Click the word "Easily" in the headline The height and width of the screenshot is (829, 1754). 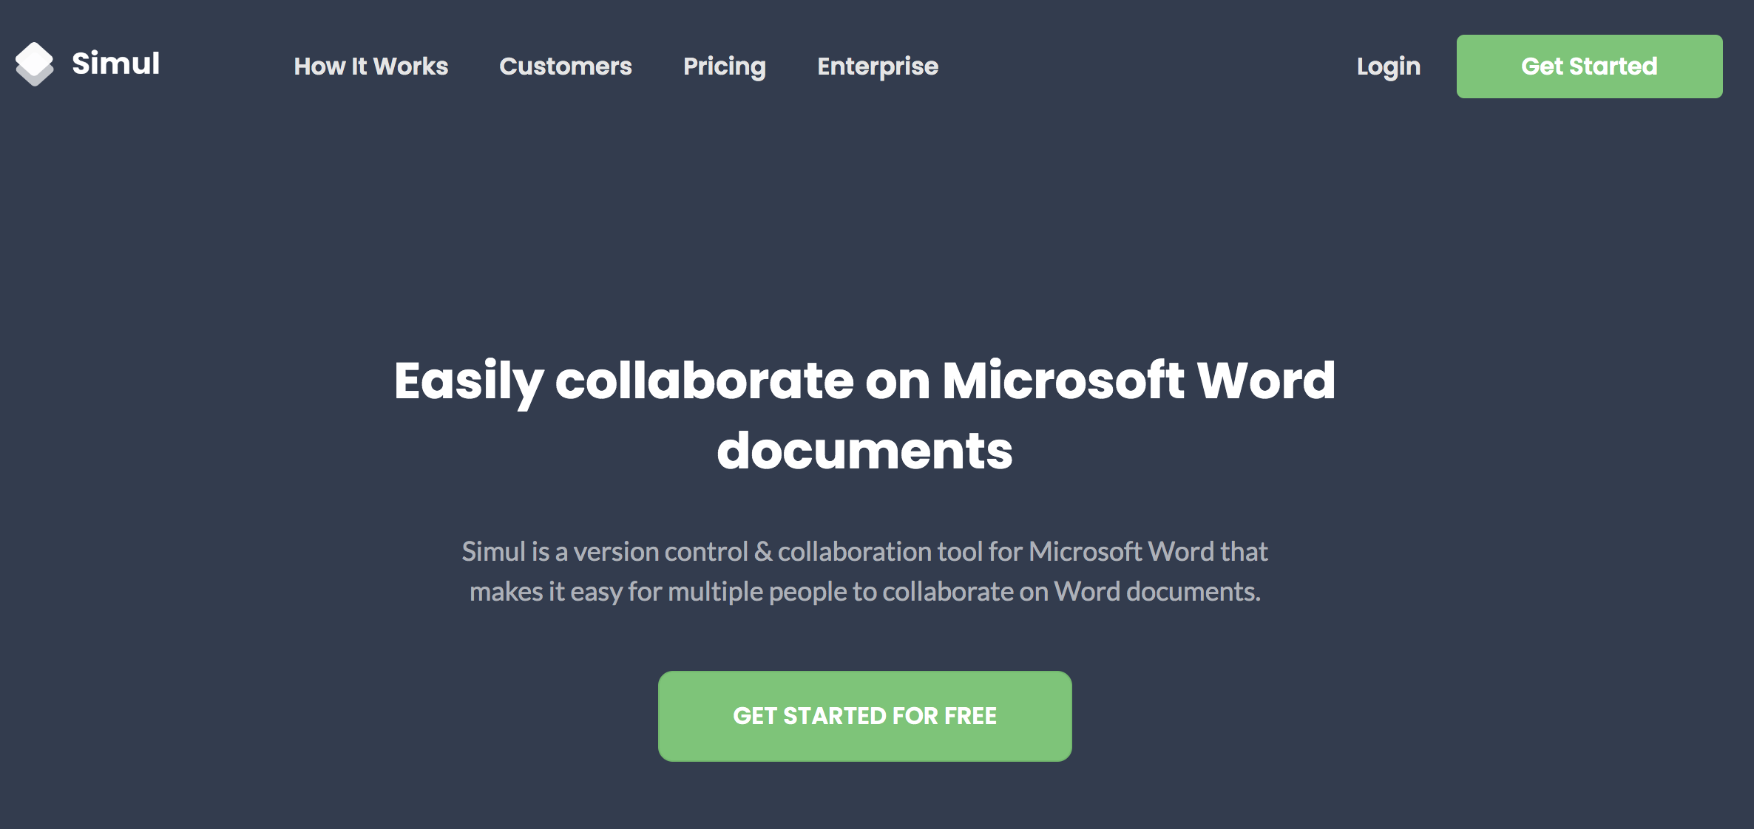point(468,381)
